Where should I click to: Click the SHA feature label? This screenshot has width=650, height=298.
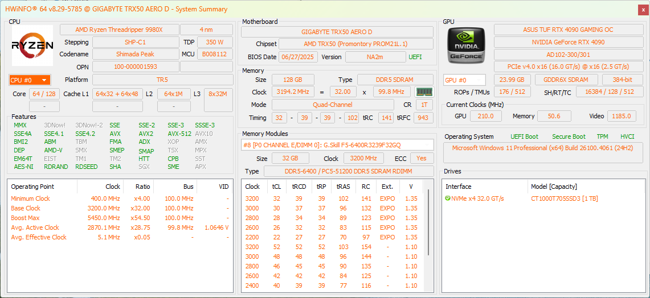[x=115, y=167]
